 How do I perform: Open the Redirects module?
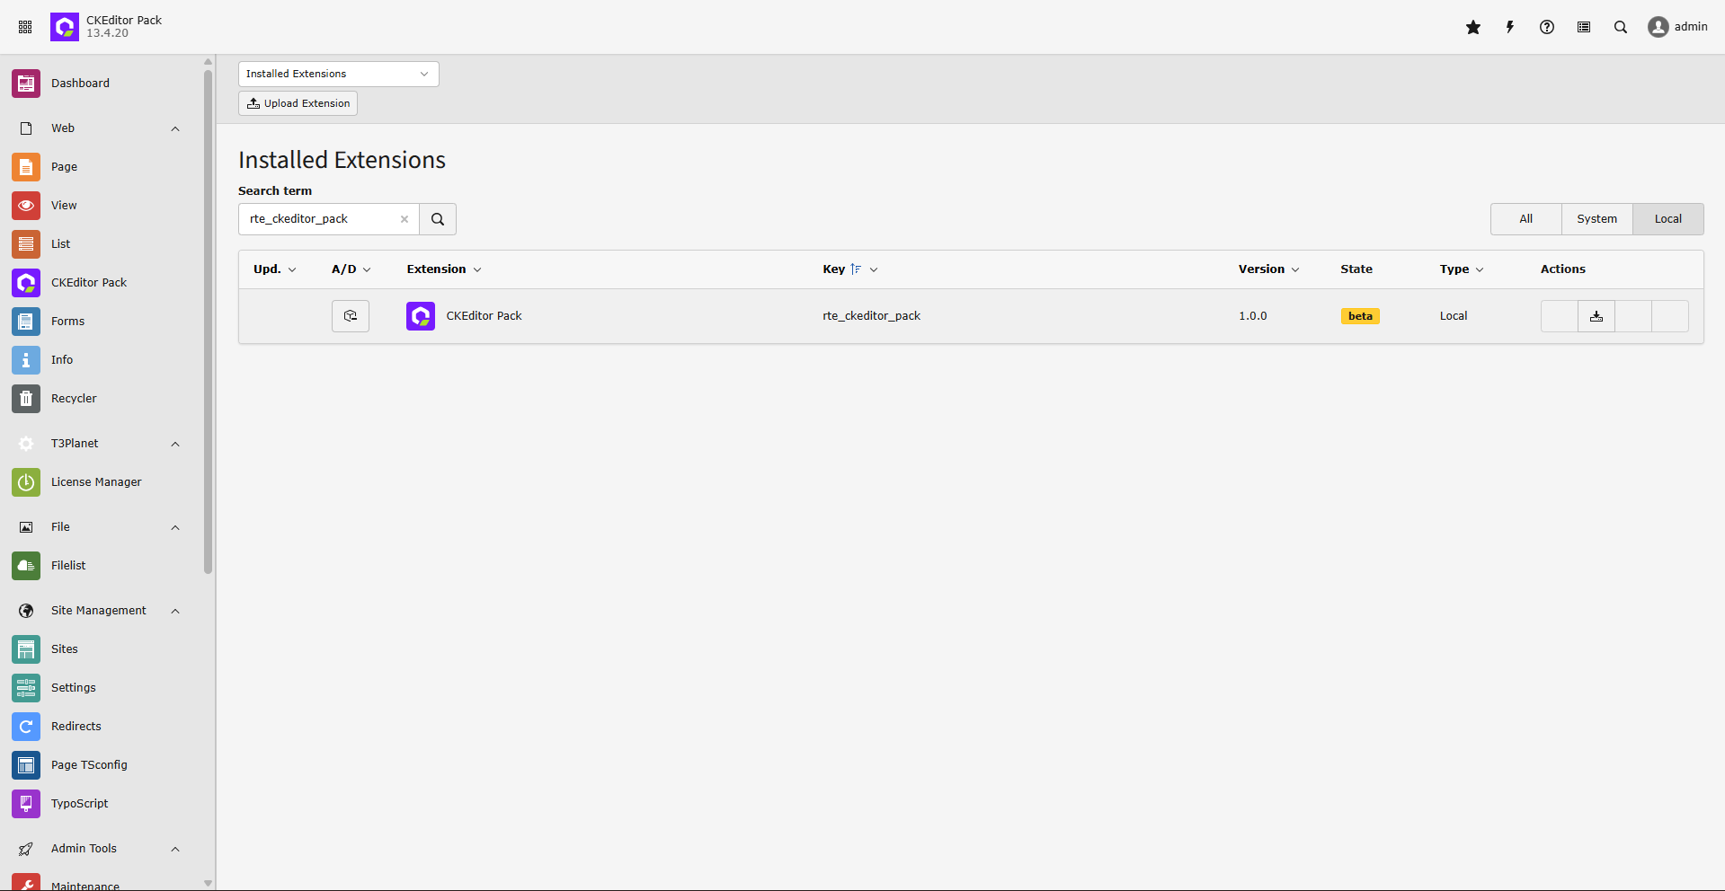click(76, 726)
